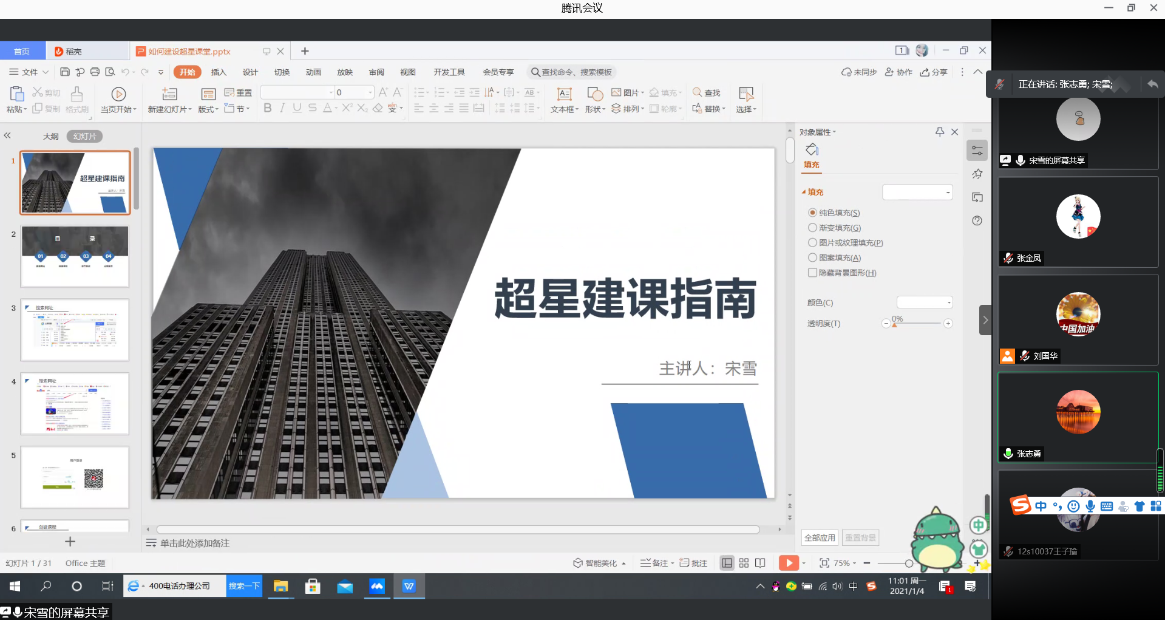Switch to Outline (大纲) tab
Screen dimensions: 1165x620
(51, 137)
